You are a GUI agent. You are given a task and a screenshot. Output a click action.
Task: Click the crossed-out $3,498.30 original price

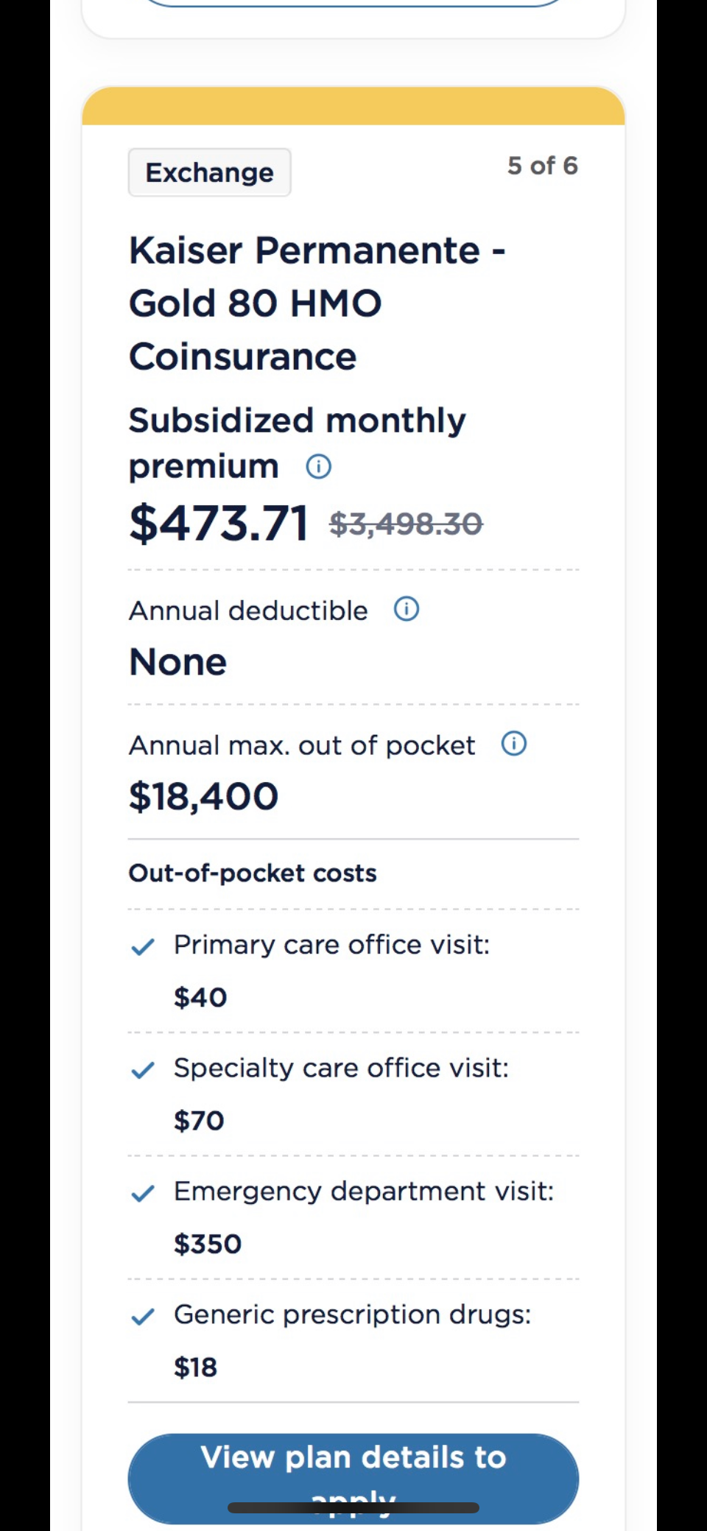[x=406, y=524]
